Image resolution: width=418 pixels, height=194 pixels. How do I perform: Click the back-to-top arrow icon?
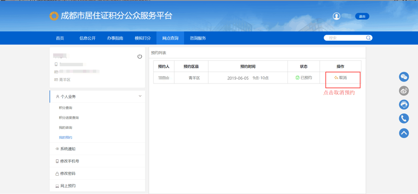[403, 133]
